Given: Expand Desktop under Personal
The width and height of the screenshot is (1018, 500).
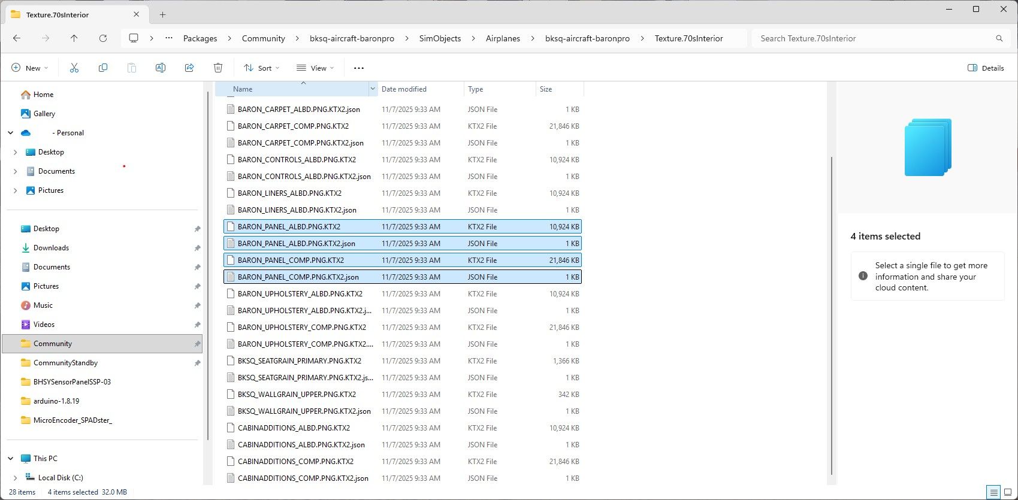Looking at the screenshot, I should [x=15, y=152].
